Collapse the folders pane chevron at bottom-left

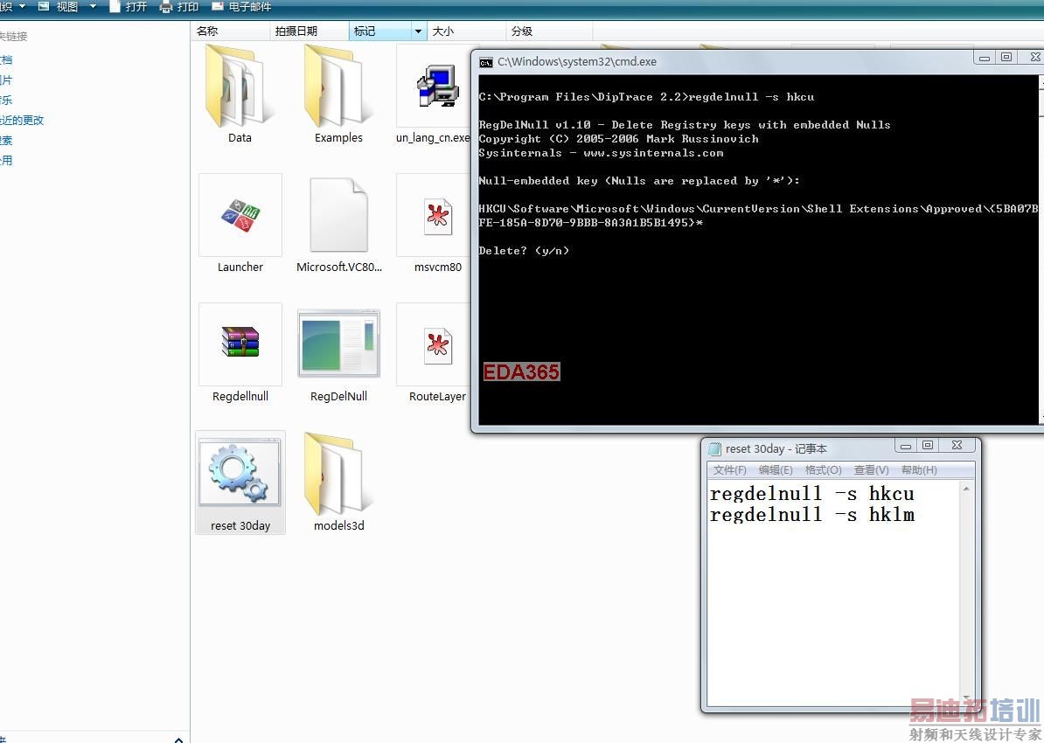click(178, 739)
